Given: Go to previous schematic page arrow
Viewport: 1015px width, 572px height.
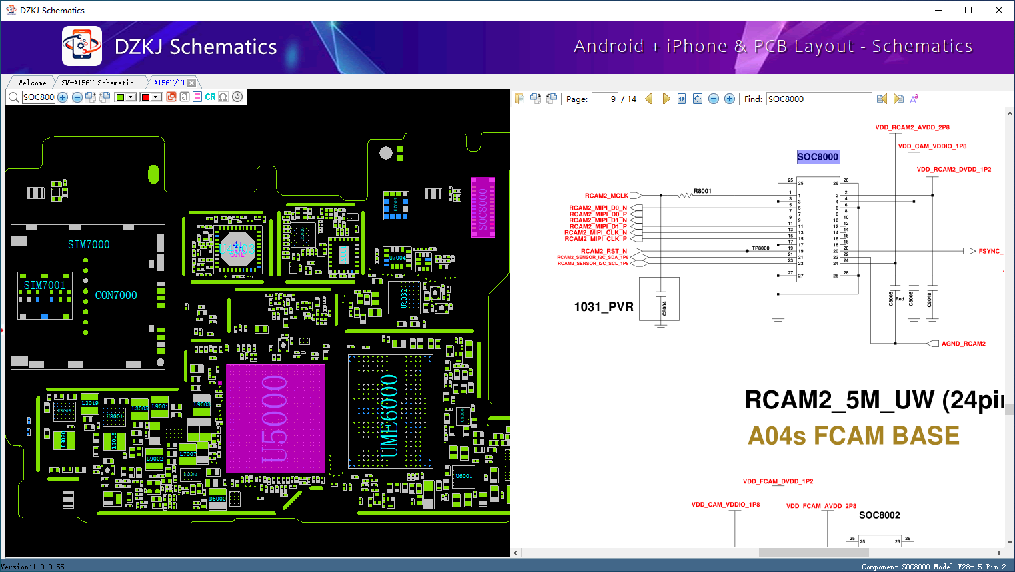Looking at the screenshot, I should (x=648, y=99).
